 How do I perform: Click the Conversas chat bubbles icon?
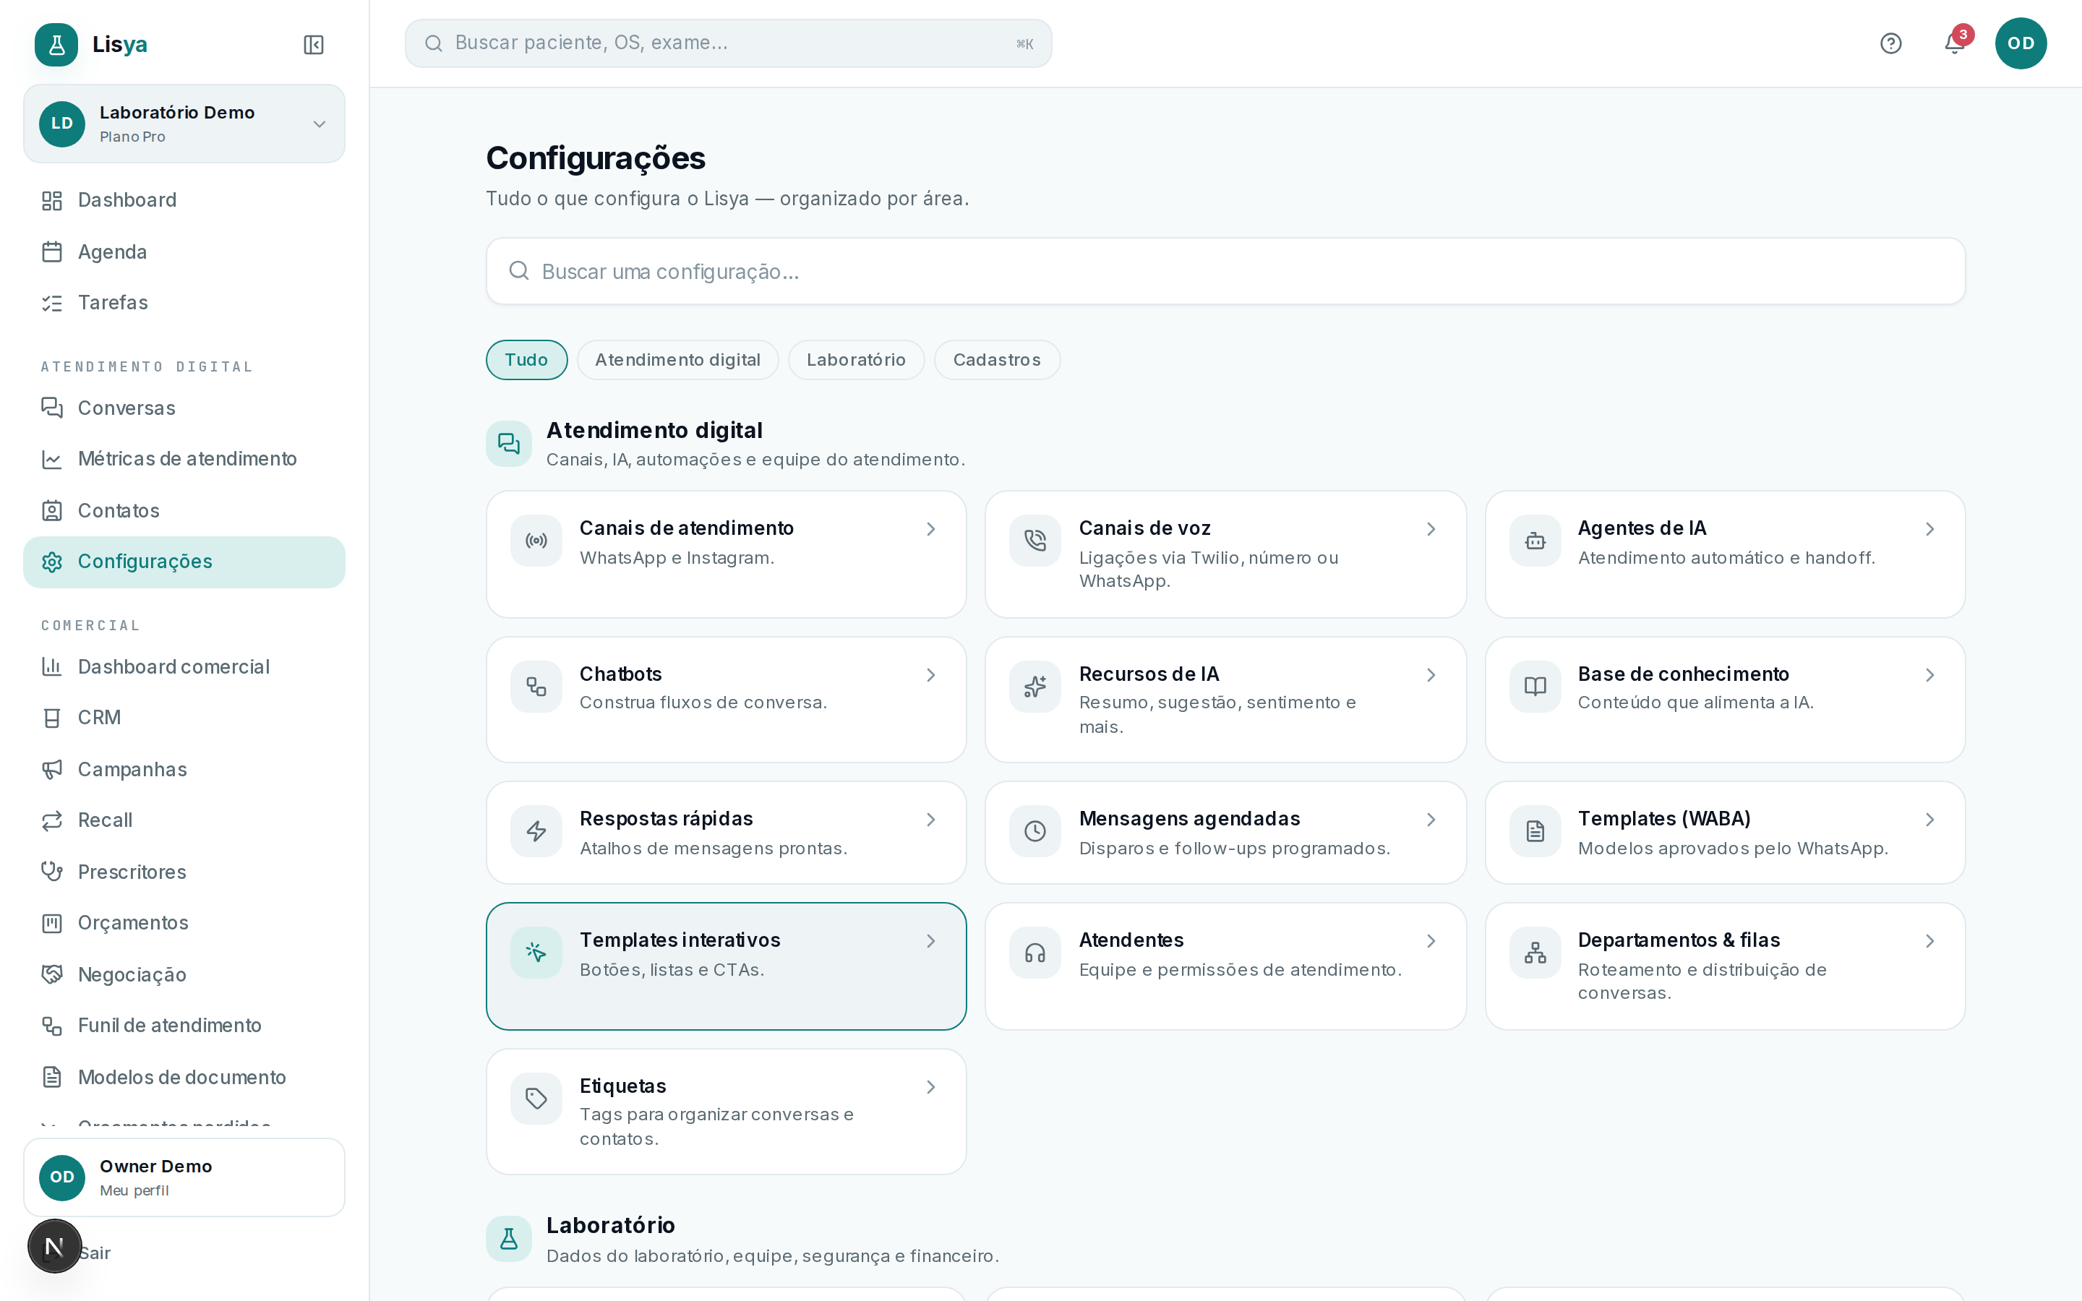(x=53, y=408)
